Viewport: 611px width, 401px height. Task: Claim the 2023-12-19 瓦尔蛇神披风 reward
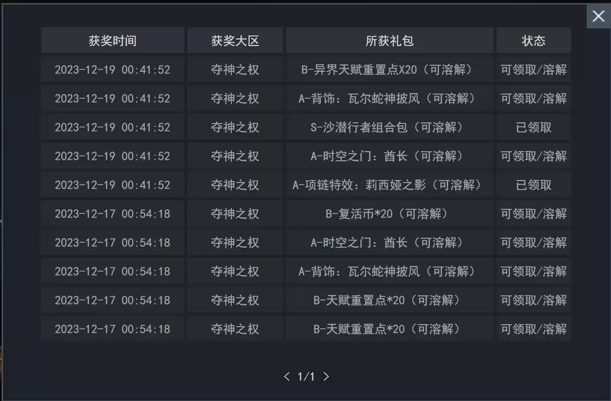click(534, 99)
